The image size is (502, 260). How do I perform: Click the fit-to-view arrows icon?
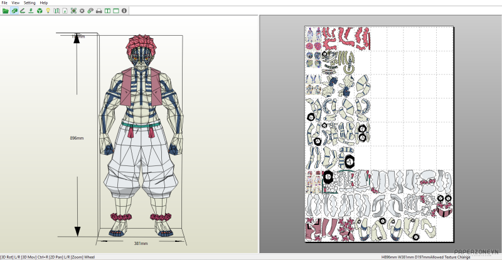[73, 11]
